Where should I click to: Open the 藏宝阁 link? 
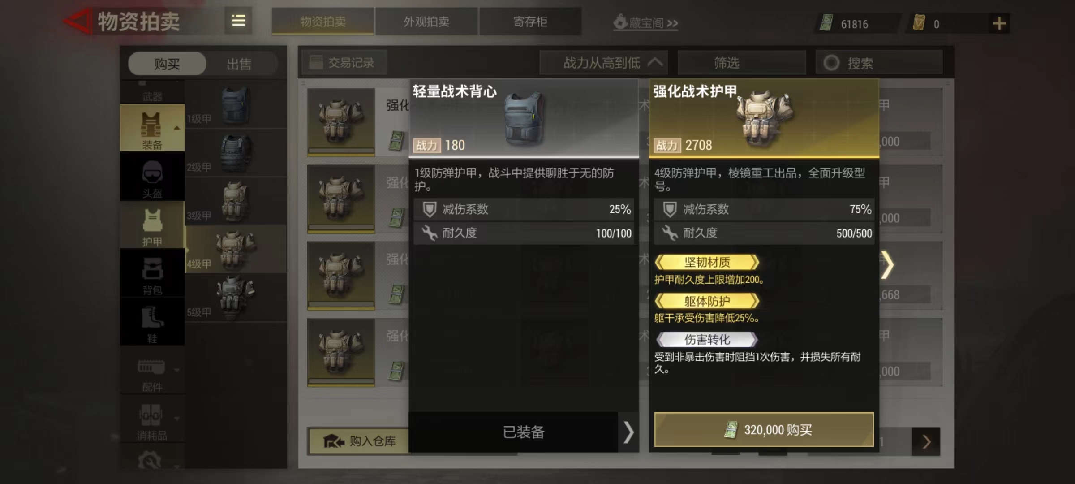point(645,22)
